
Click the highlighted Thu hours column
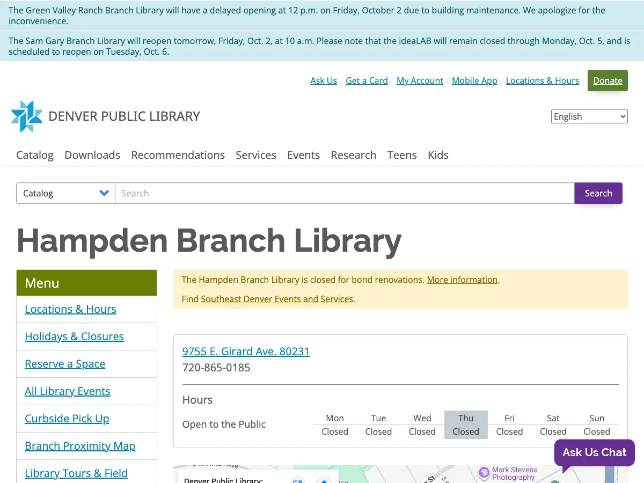[x=466, y=425]
